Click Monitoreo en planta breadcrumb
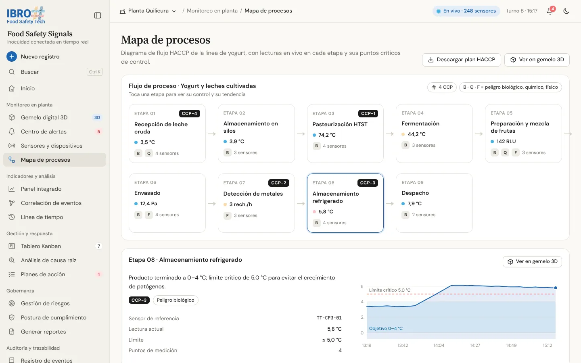581x363 pixels. pyautogui.click(x=212, y=11)
